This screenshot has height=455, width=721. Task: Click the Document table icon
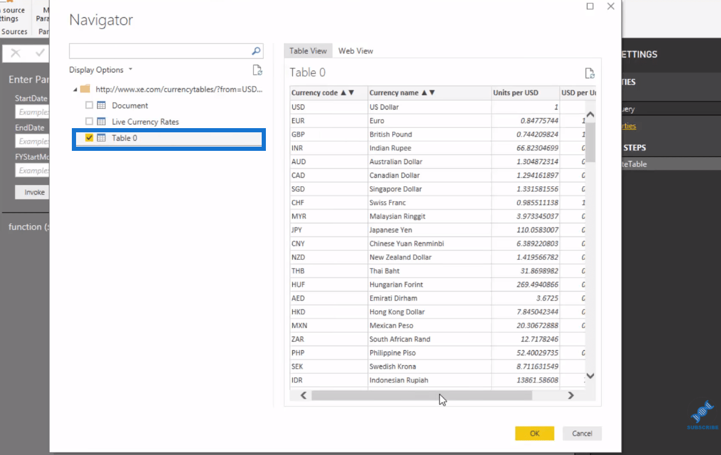click(101, 105)
